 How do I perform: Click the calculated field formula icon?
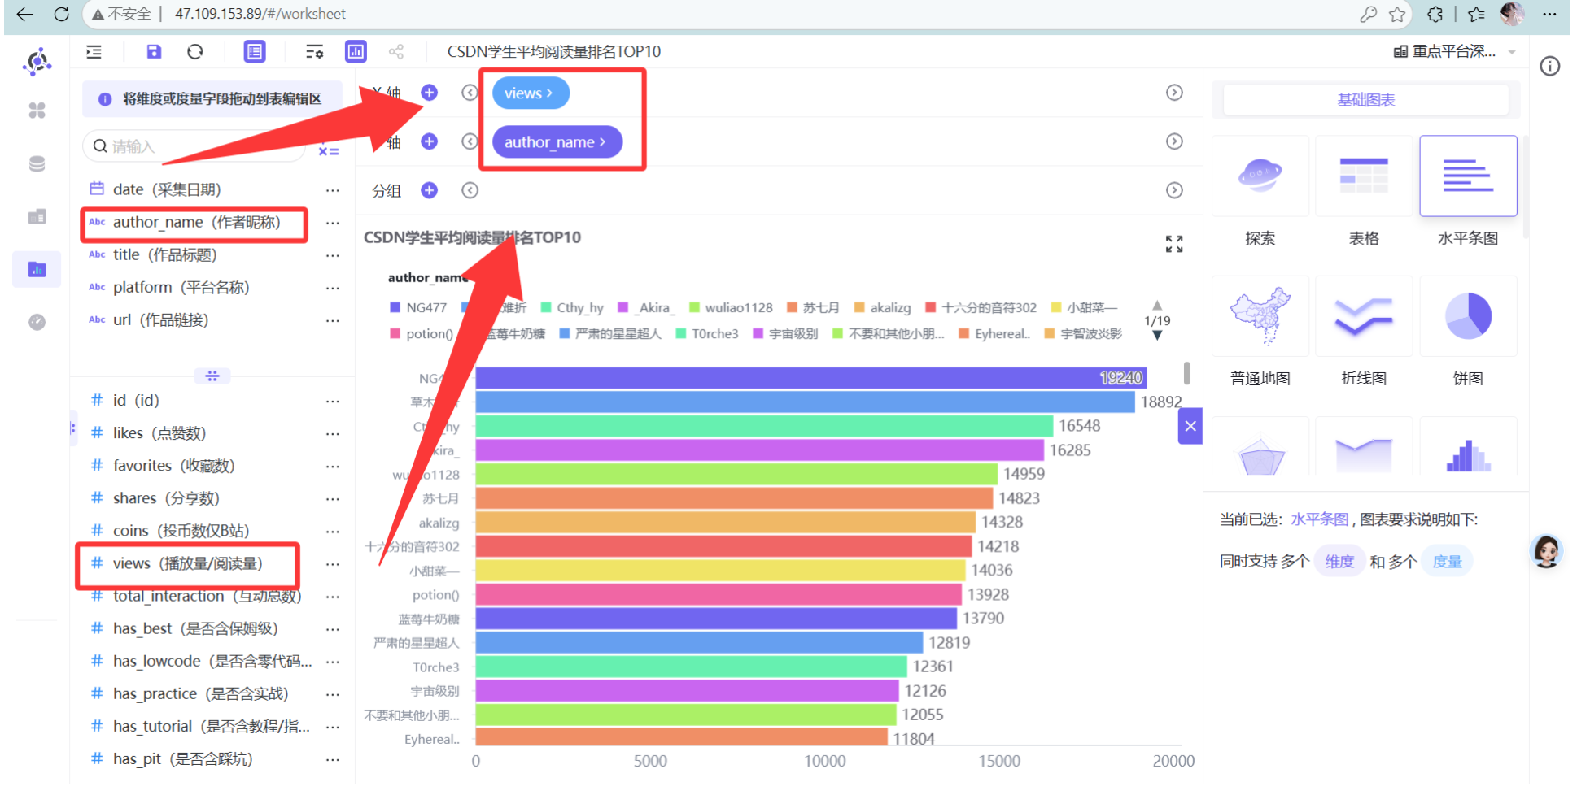(x=329, y=147)
